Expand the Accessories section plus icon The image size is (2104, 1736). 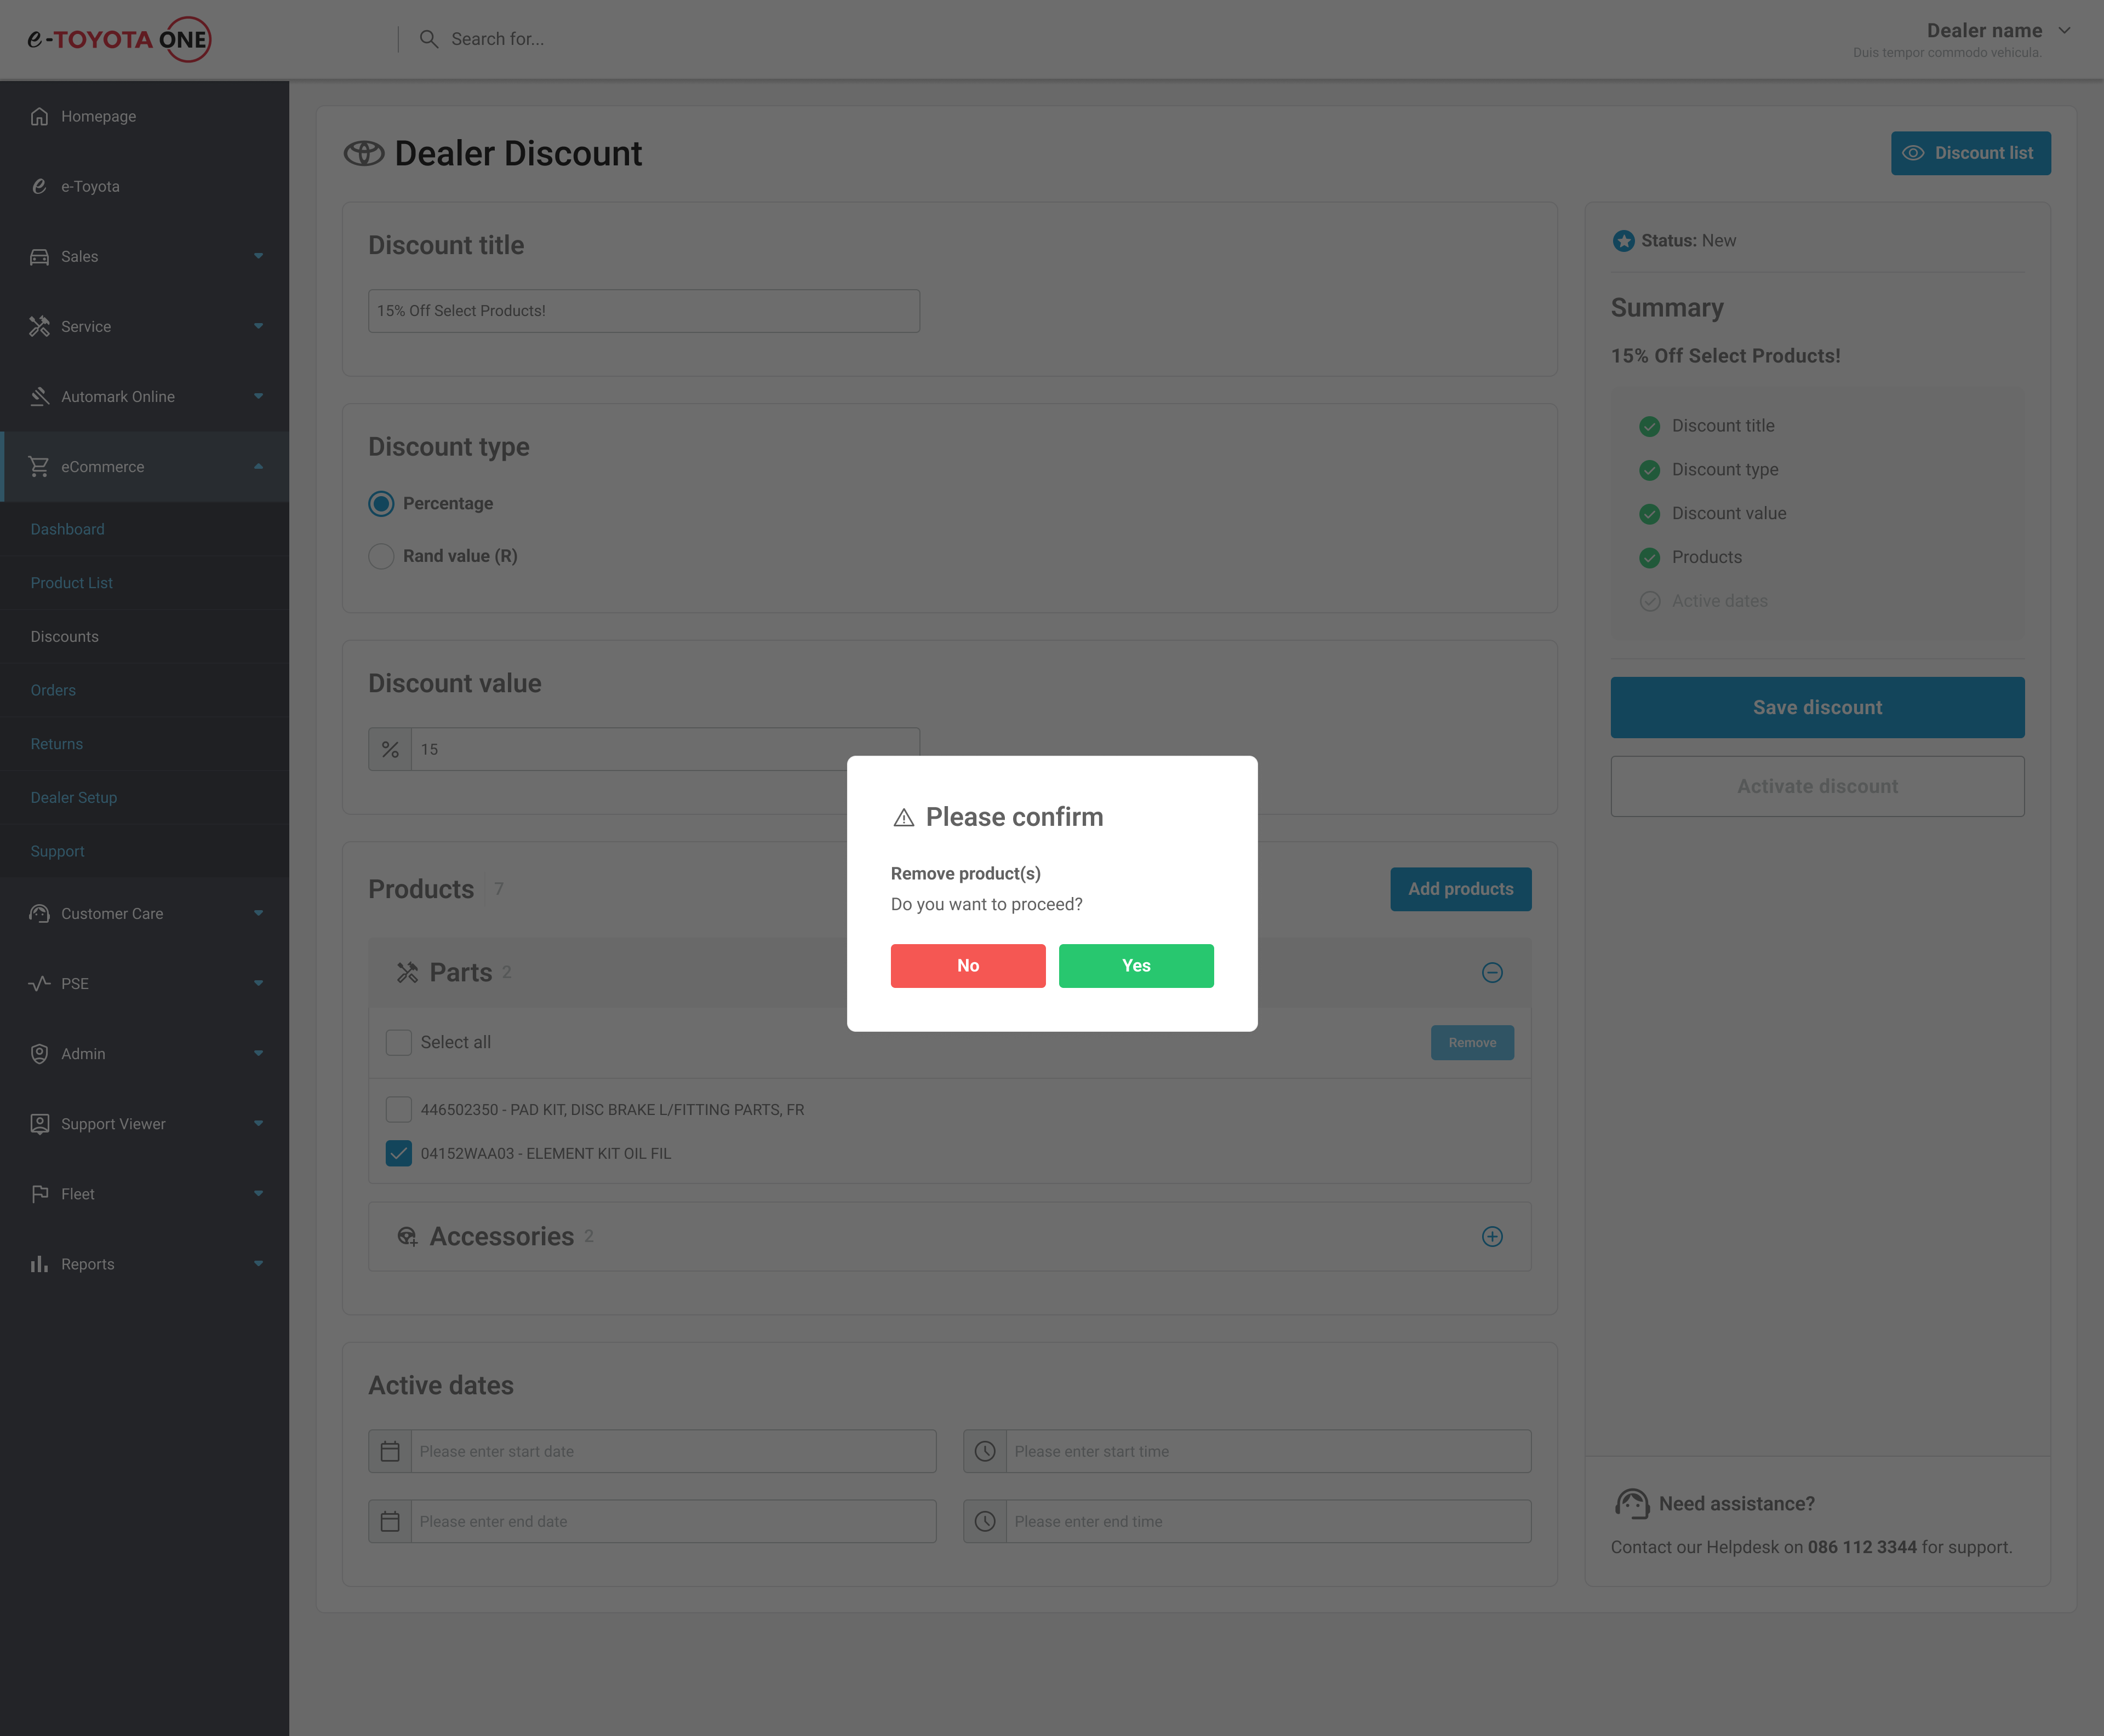[x=1492, y=1237]
